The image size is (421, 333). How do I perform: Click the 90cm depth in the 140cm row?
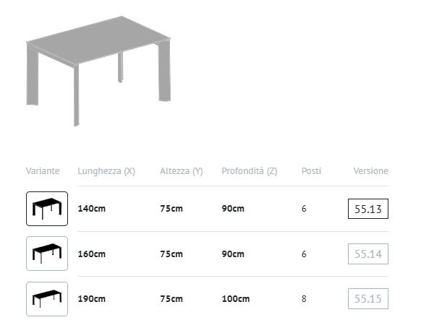point(233,209)
